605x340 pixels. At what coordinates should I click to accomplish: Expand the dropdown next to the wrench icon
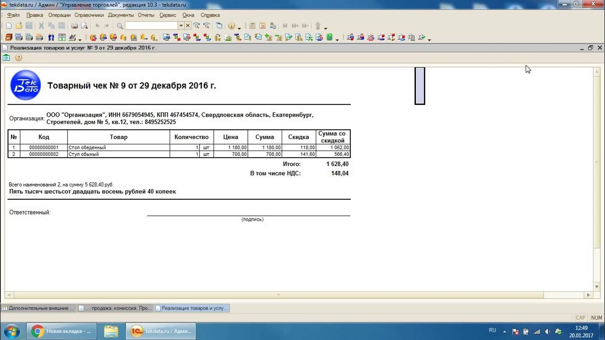[x=326, y=27]
